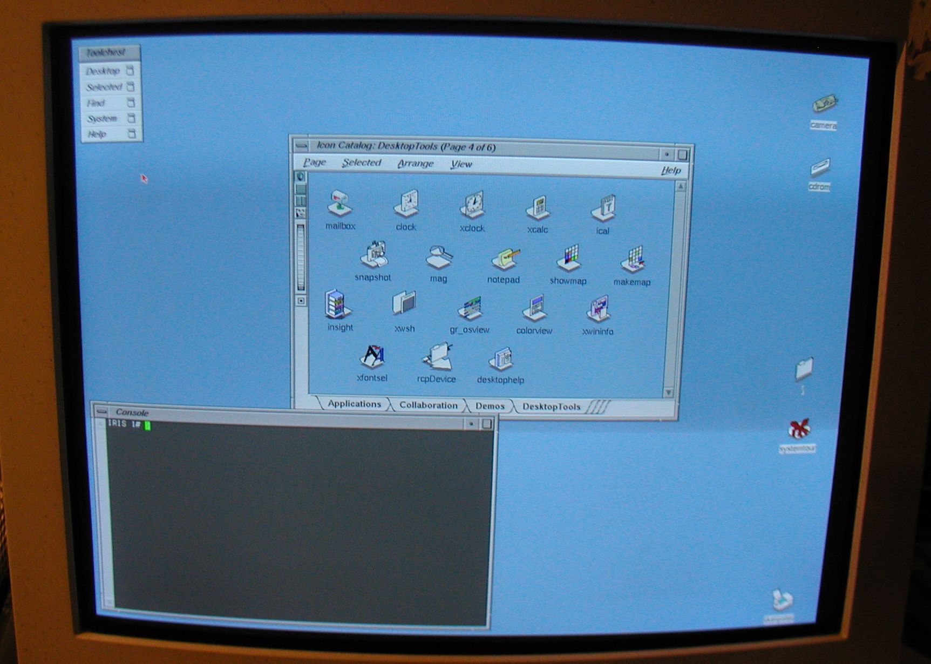This screenshot has height=664, width=931.
Task: Click the Icon Catalog scrollbar up arrow
Action: pos(681,187)
